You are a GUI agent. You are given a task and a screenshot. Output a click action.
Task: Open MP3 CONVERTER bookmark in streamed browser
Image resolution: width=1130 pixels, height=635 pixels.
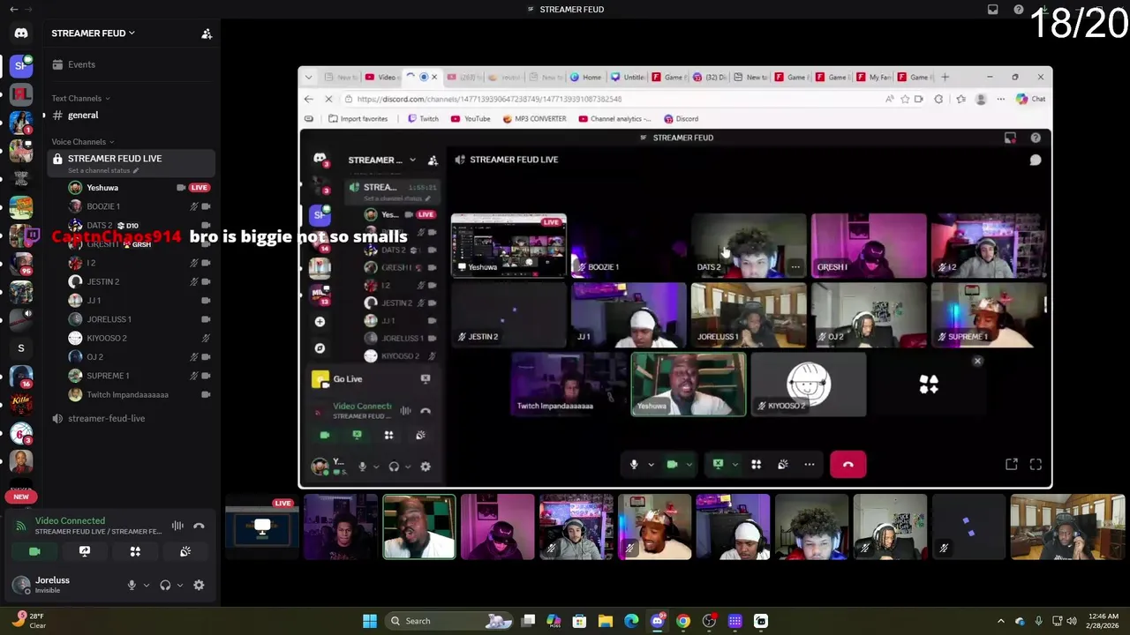534,119
